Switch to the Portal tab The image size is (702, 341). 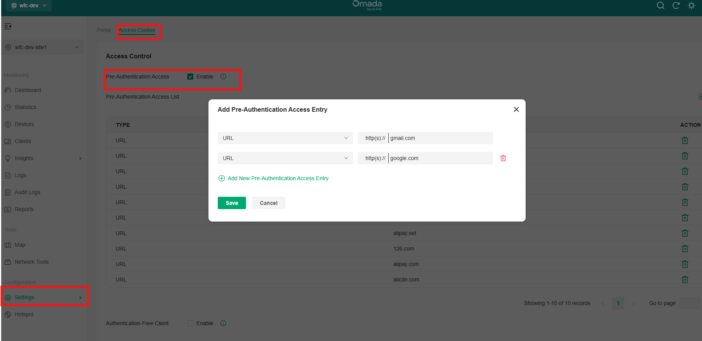104,30
